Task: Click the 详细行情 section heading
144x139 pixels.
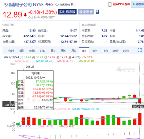Action: [8, 25]
